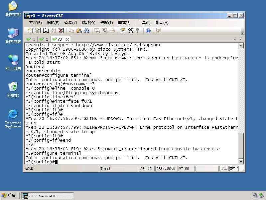Screen dimensions: 266x200
Task: Click the window resize grip corner
Action: click(243, 170)
